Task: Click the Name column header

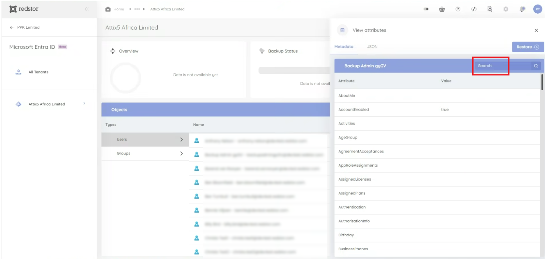Action: [x=198, y=125]
